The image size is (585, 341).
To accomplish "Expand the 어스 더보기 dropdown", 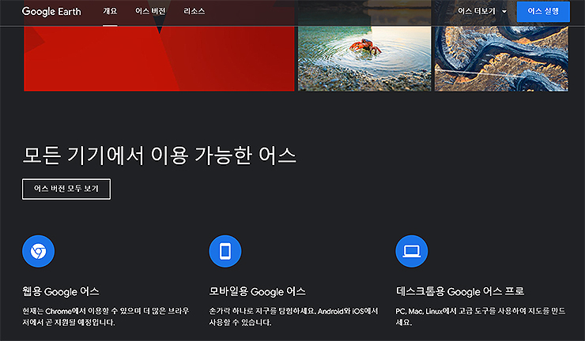I will click(x=482, y=11).
